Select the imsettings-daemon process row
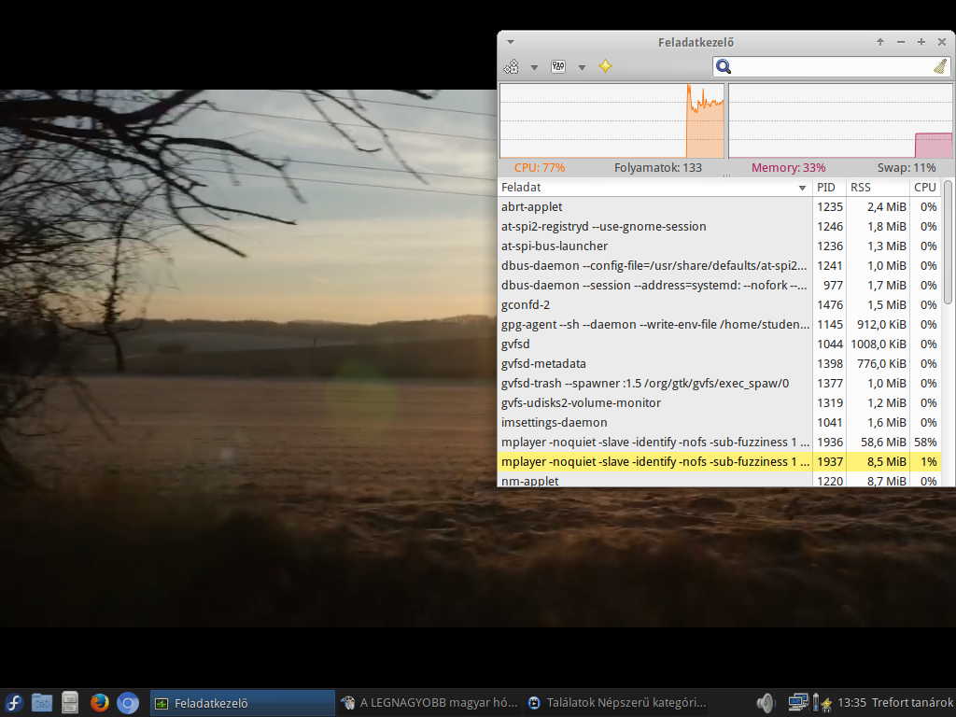The width and height of the screenshot is (956, 717). (720, 422)
